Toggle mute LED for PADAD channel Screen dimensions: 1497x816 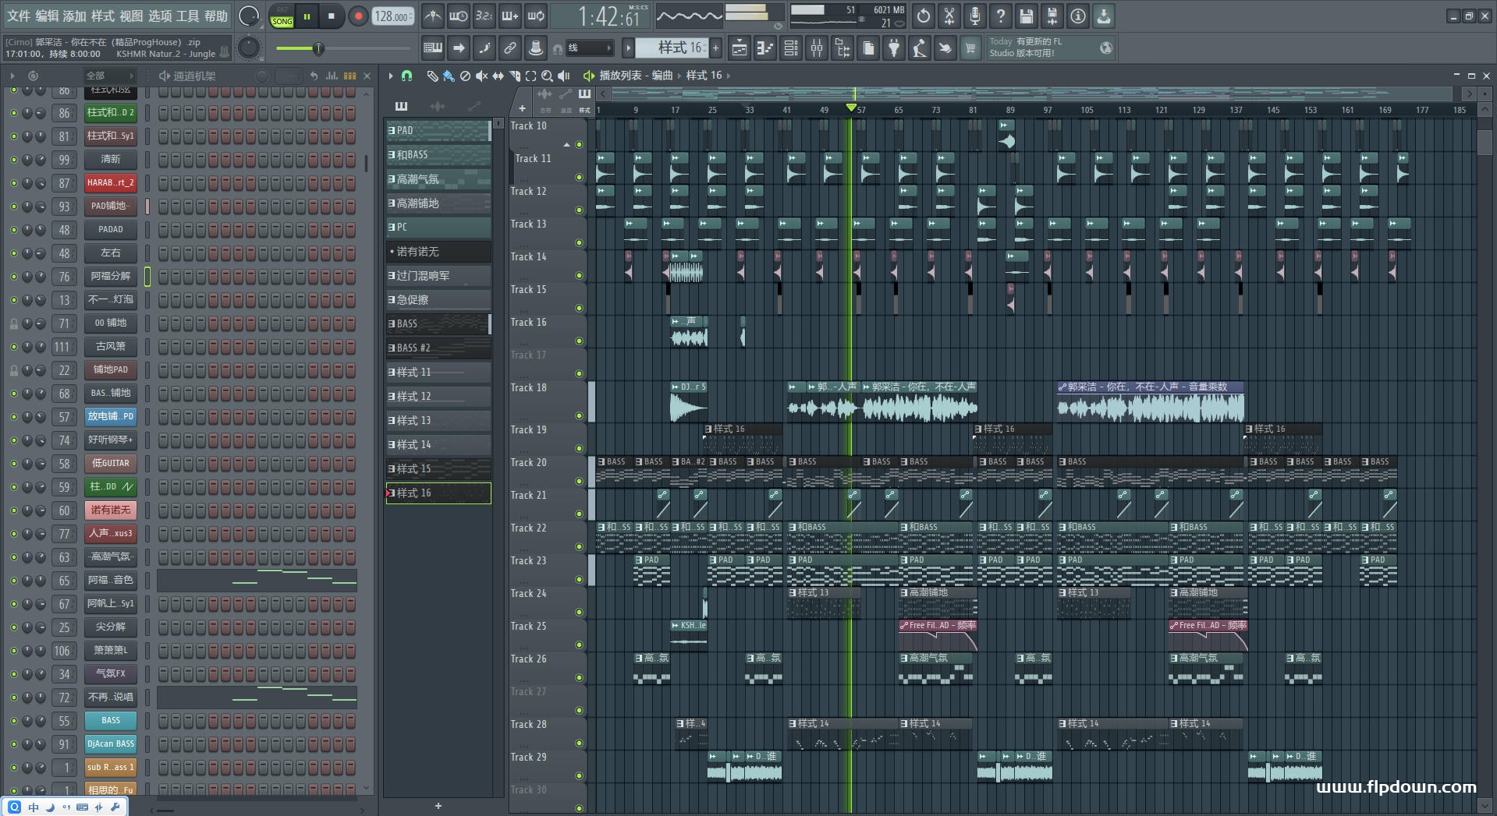(x=13, y=230)
